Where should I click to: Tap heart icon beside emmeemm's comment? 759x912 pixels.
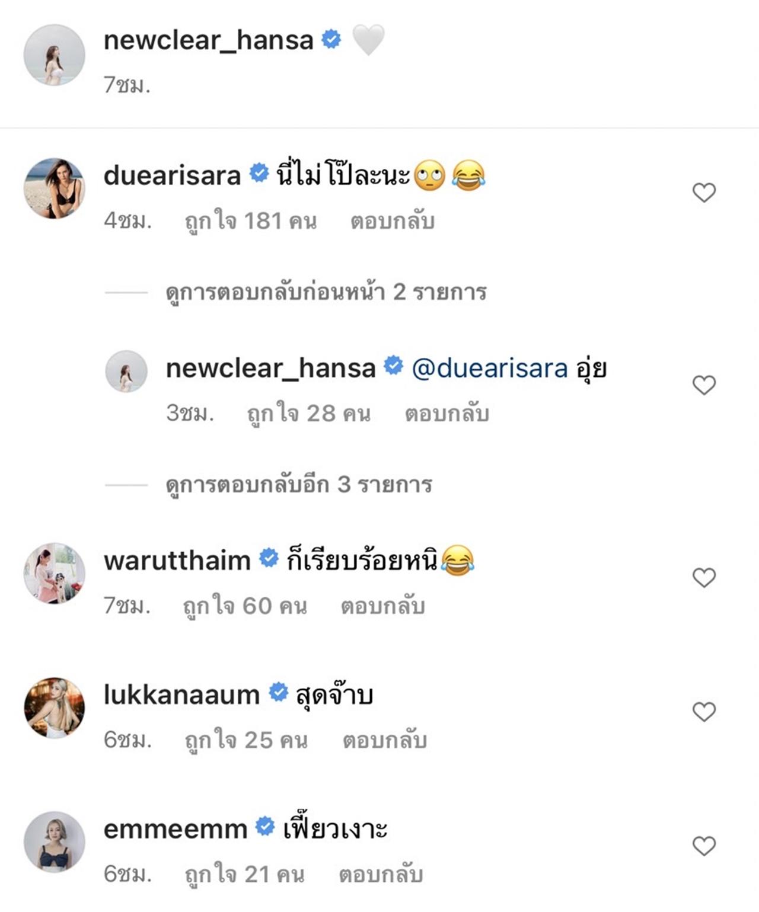(704, 846)
